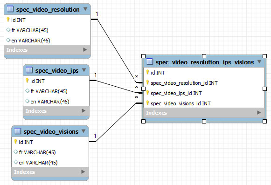Select relationship line from spec_video_ips
This screenshot has width=271, height=185.
point(116,87)
